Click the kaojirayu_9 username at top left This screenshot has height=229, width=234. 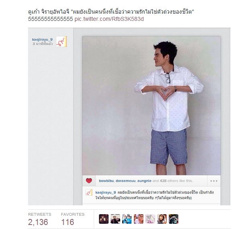[42, 39]
